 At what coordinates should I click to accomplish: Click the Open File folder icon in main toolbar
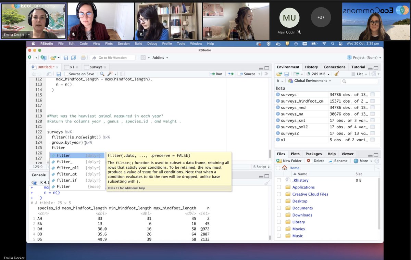[53, 57]
